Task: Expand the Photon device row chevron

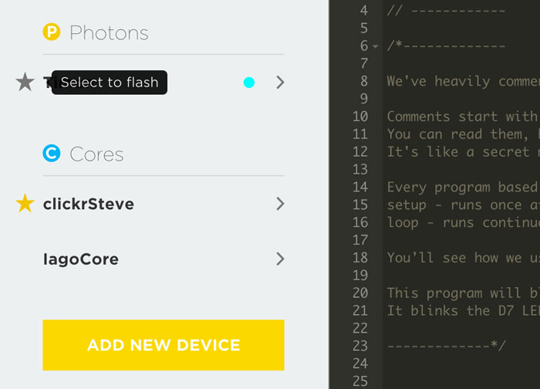Action: click(x=280, y=83)
